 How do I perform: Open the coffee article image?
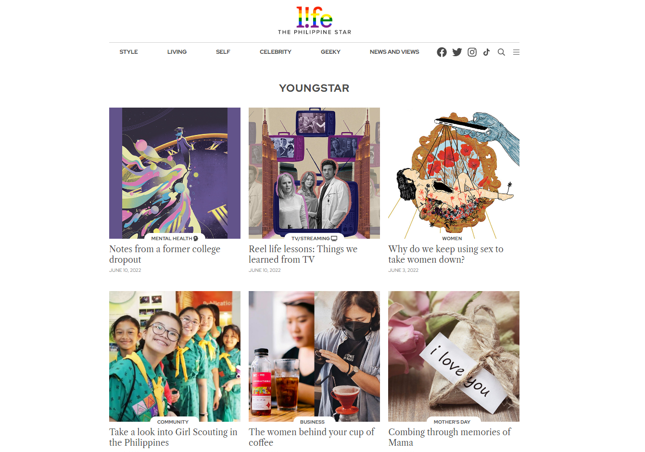(x=314, y=356)
